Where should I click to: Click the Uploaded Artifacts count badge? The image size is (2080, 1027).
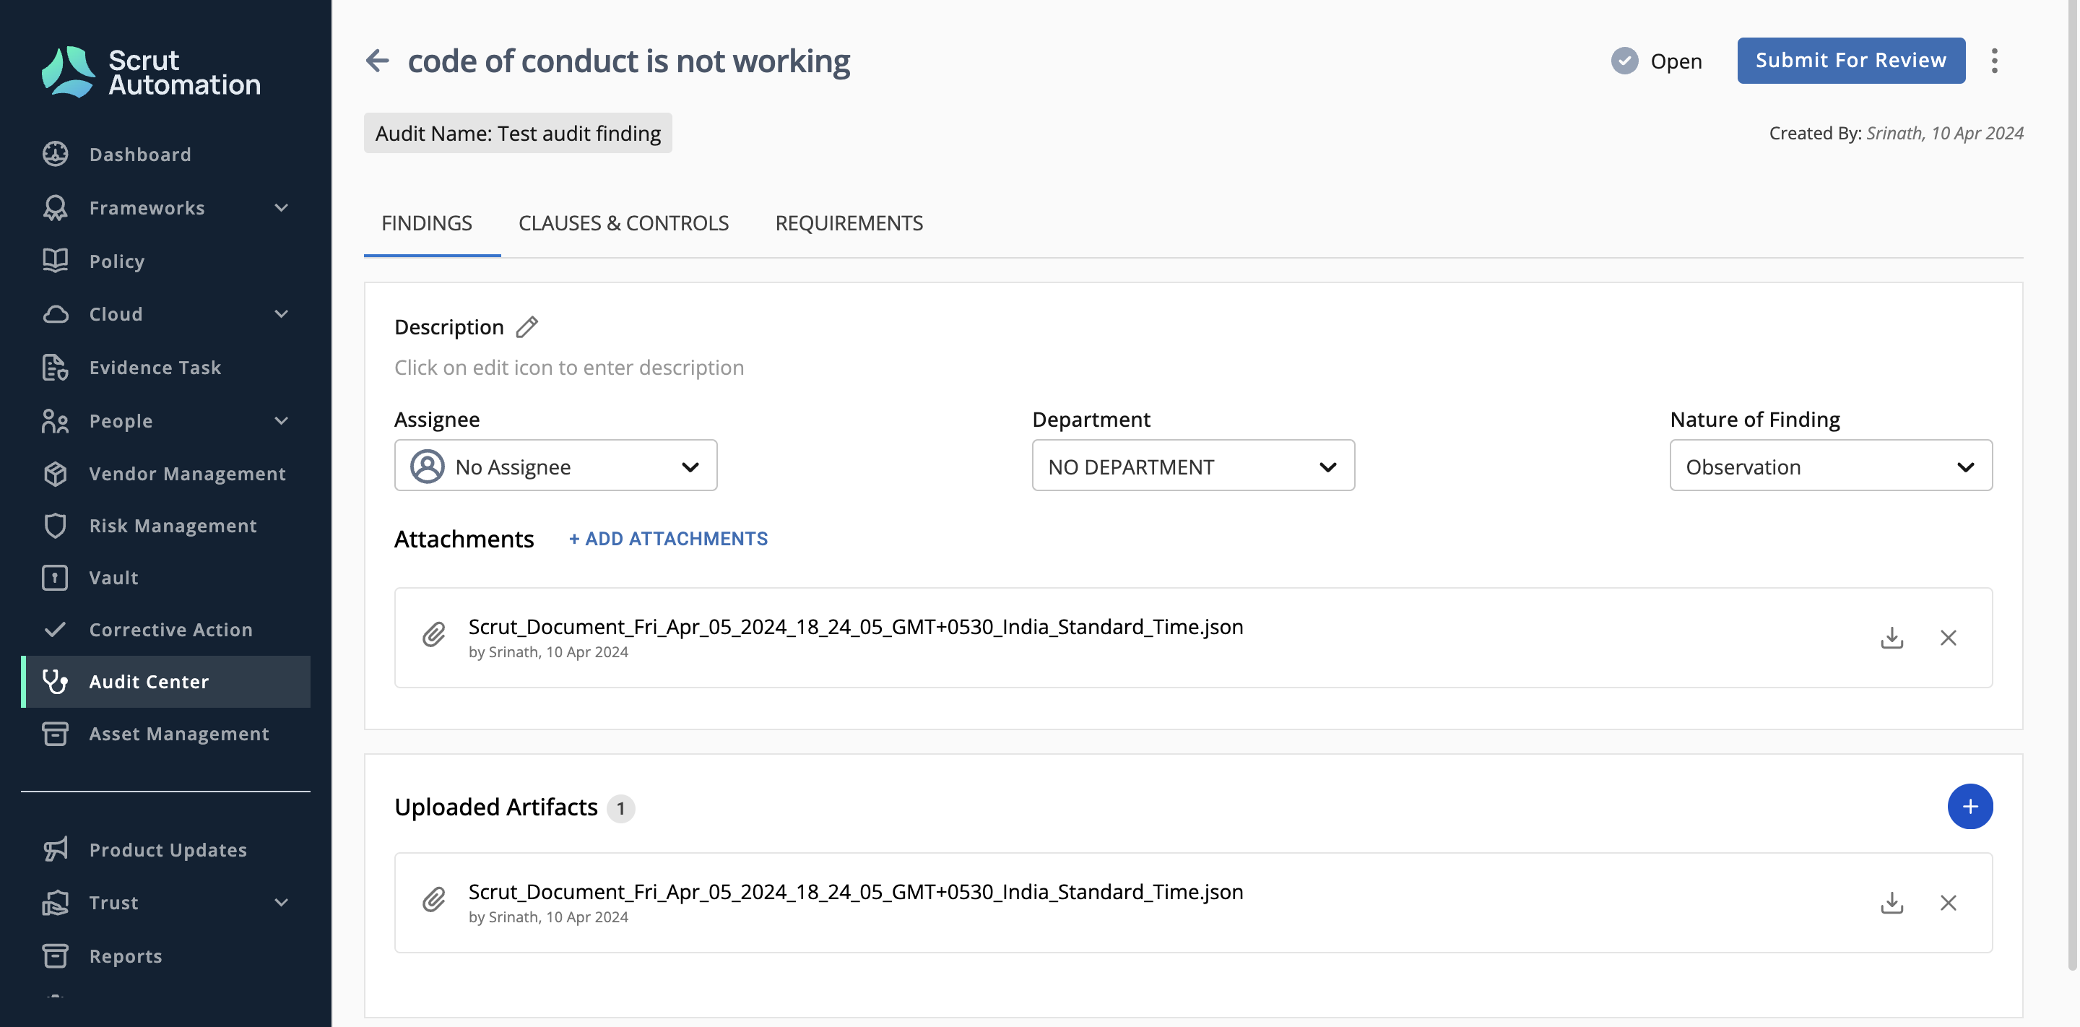[x=620, y=807]
